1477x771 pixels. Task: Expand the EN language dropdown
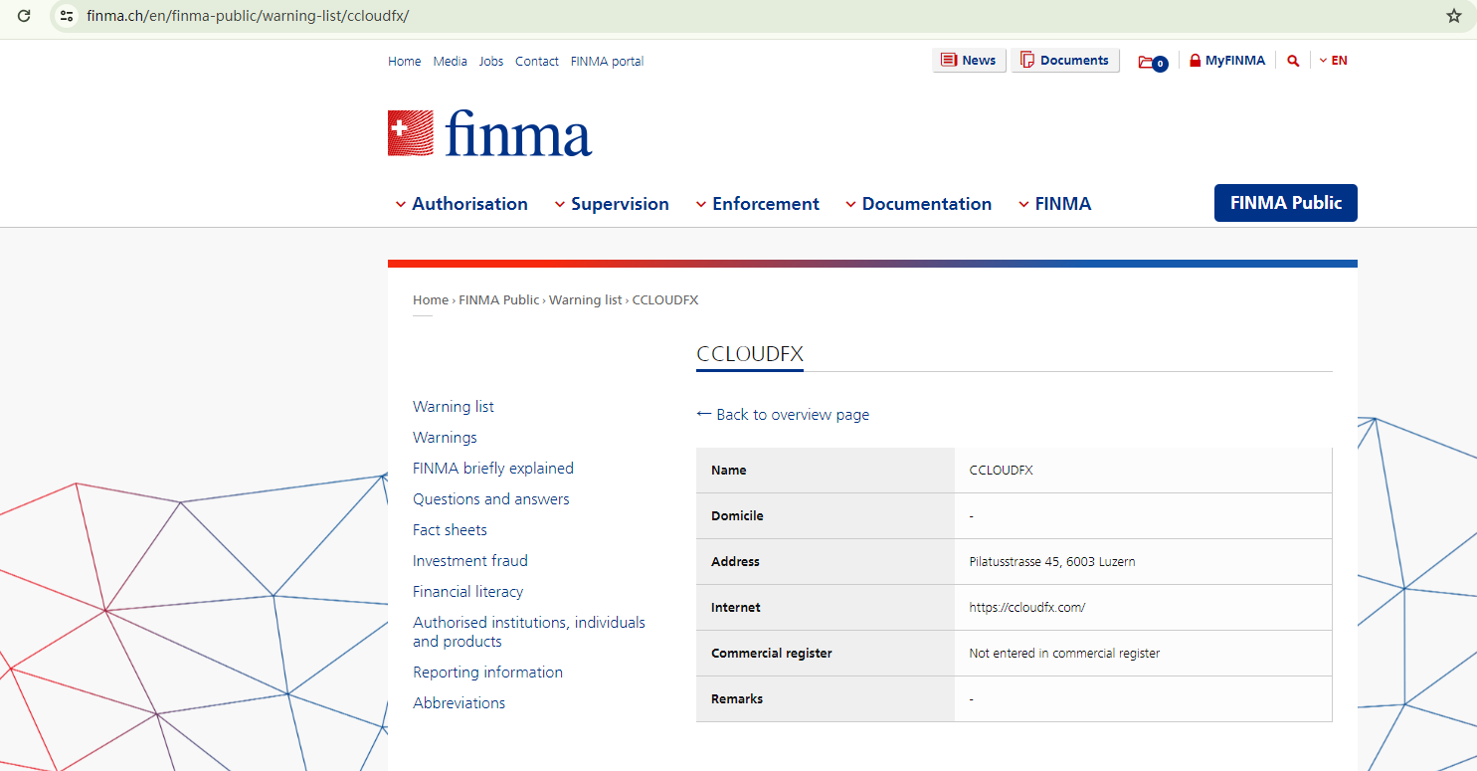click(1334, 61)
